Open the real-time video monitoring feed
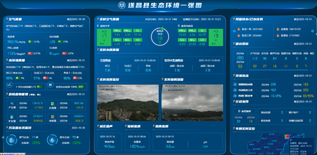 click(128, 103)
